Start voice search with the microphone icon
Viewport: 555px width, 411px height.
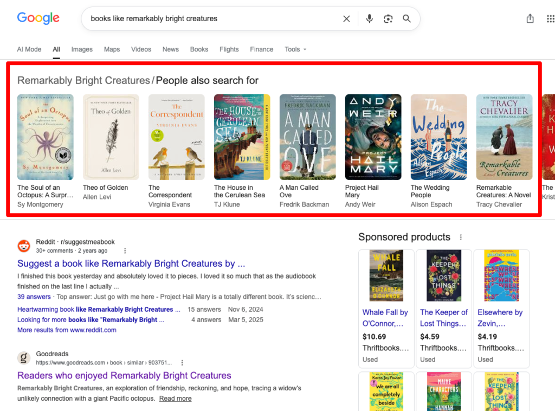point(369,18)
